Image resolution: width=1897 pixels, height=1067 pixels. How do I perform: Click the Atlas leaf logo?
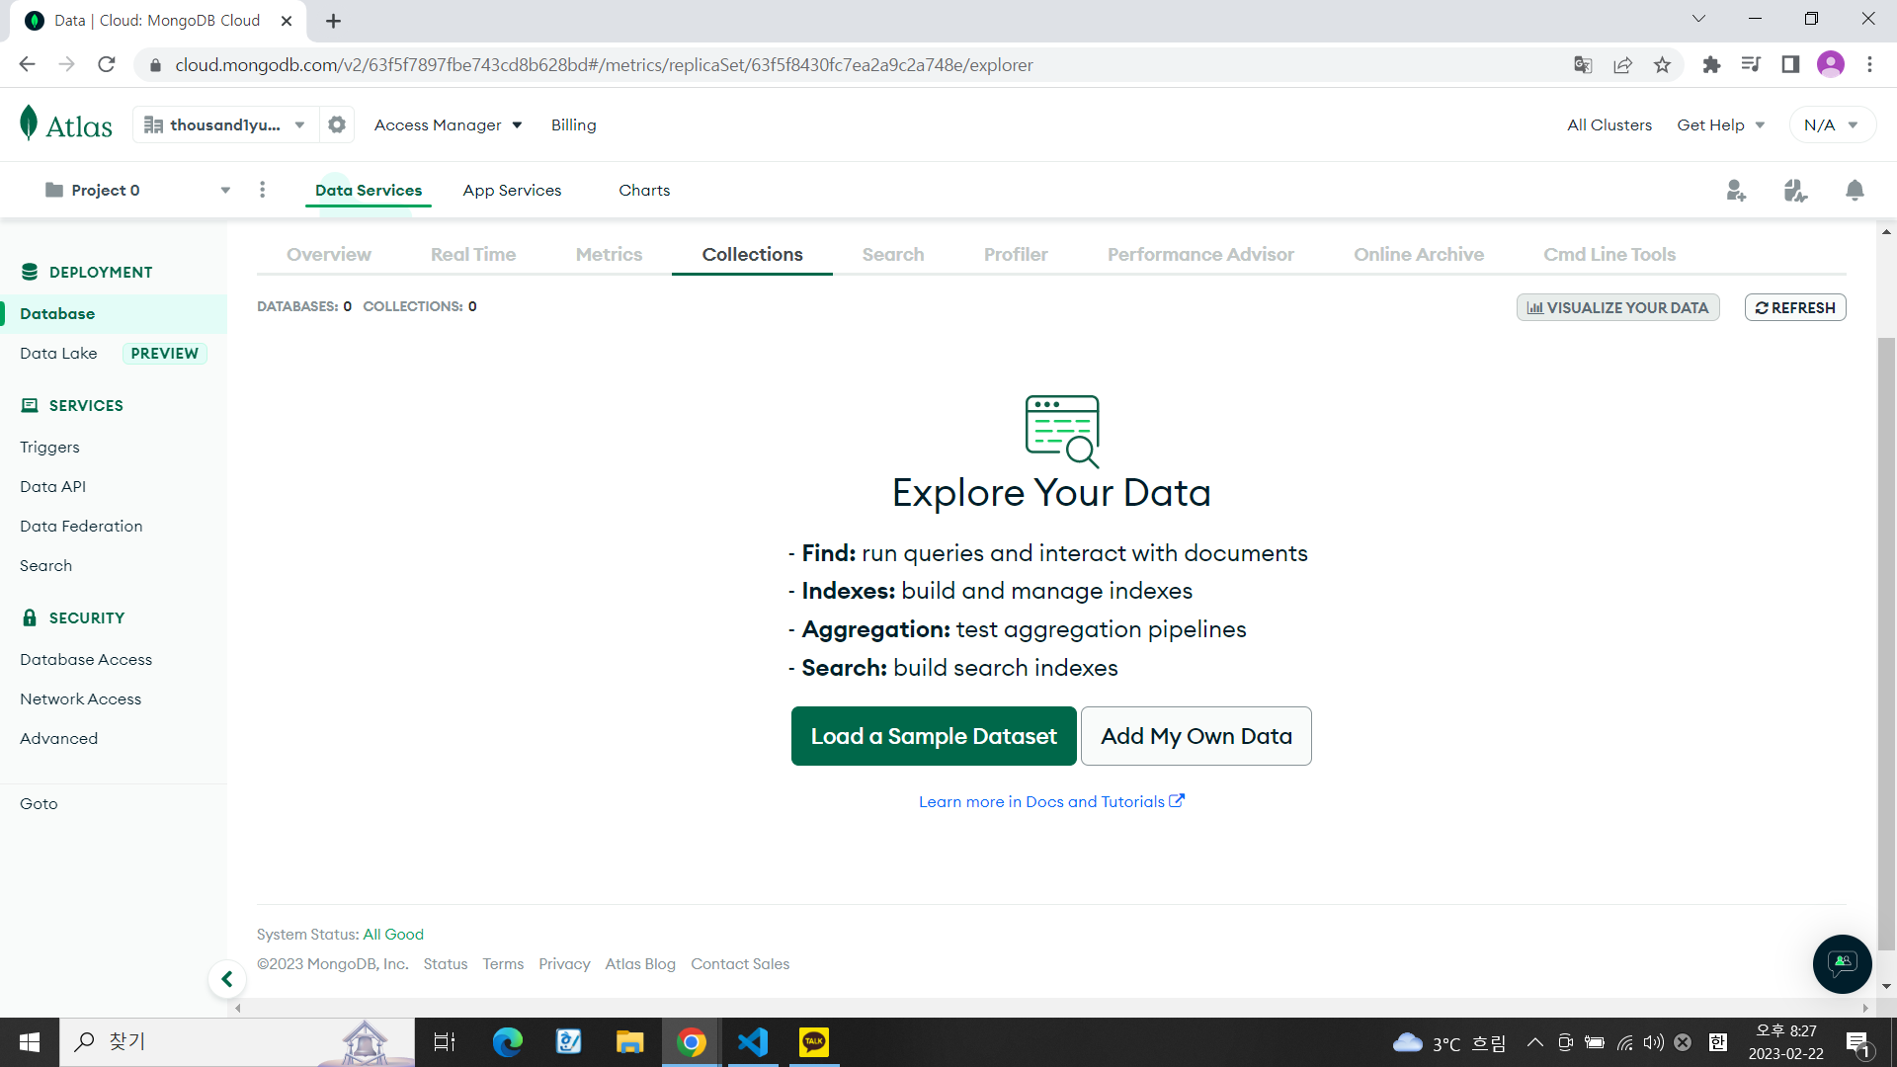coord(65,124)
